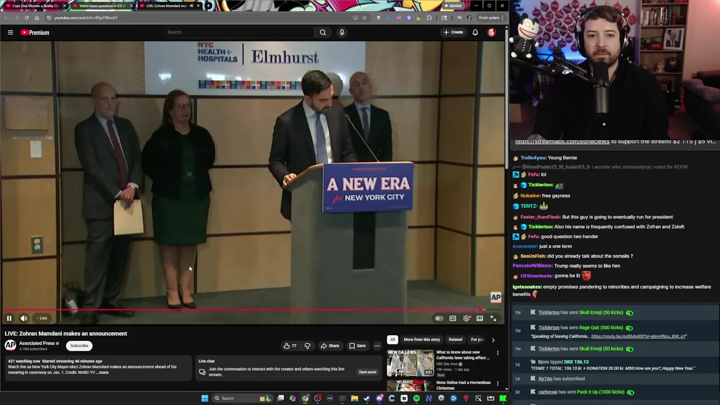Open the NEW CA LAWS video thumbnail
The image size is (720, 405).
410,363
